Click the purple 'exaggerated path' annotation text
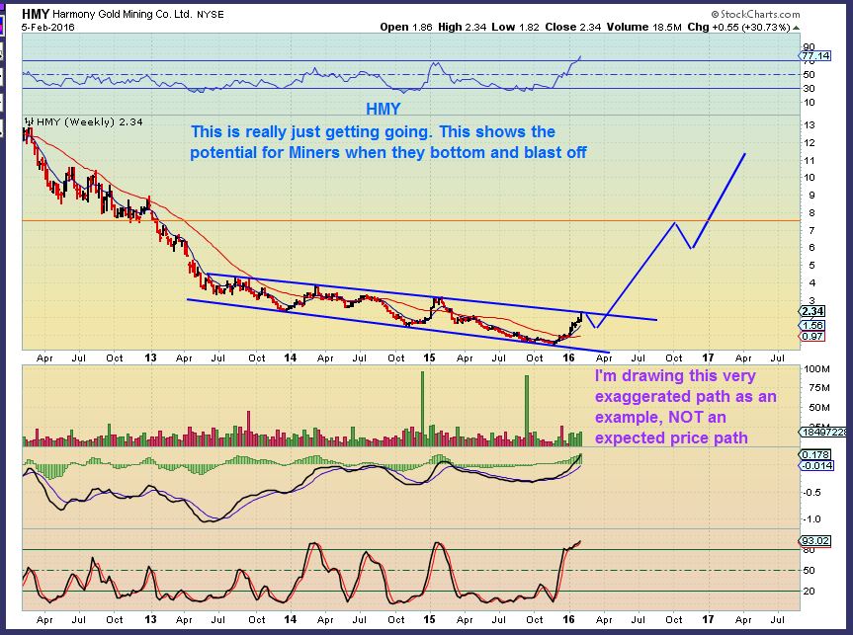 tap(685, 406)
